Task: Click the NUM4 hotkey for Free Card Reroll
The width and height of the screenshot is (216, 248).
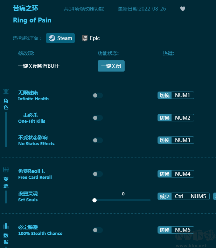Action: pos(182,174)
